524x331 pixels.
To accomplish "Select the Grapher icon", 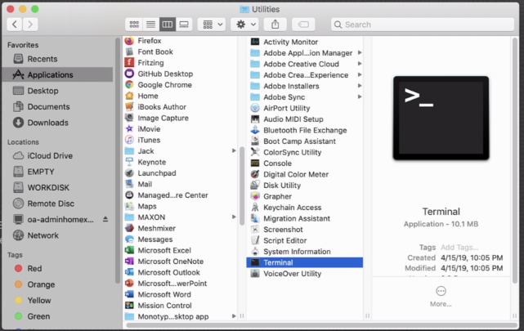I will (255, 196).
